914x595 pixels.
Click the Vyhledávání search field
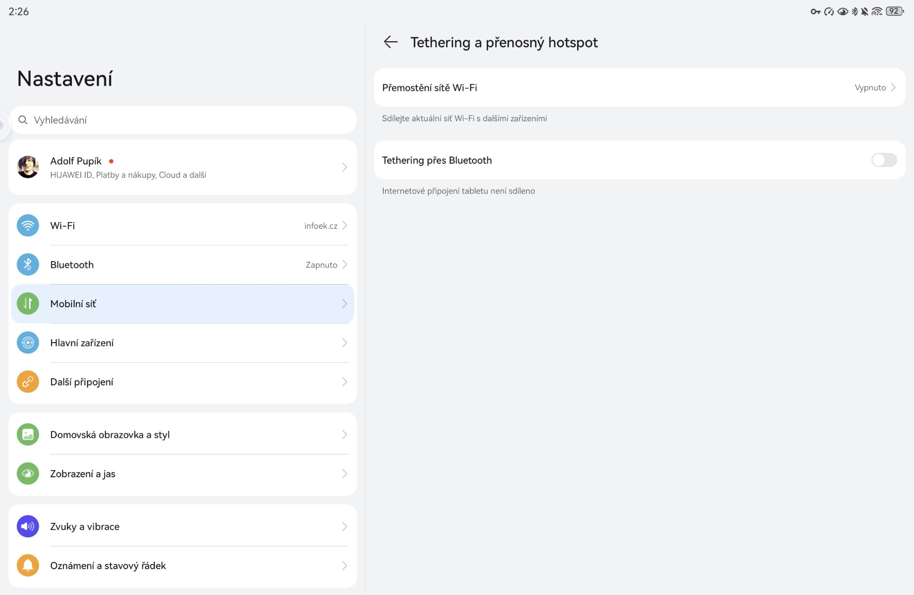(183, 120)
